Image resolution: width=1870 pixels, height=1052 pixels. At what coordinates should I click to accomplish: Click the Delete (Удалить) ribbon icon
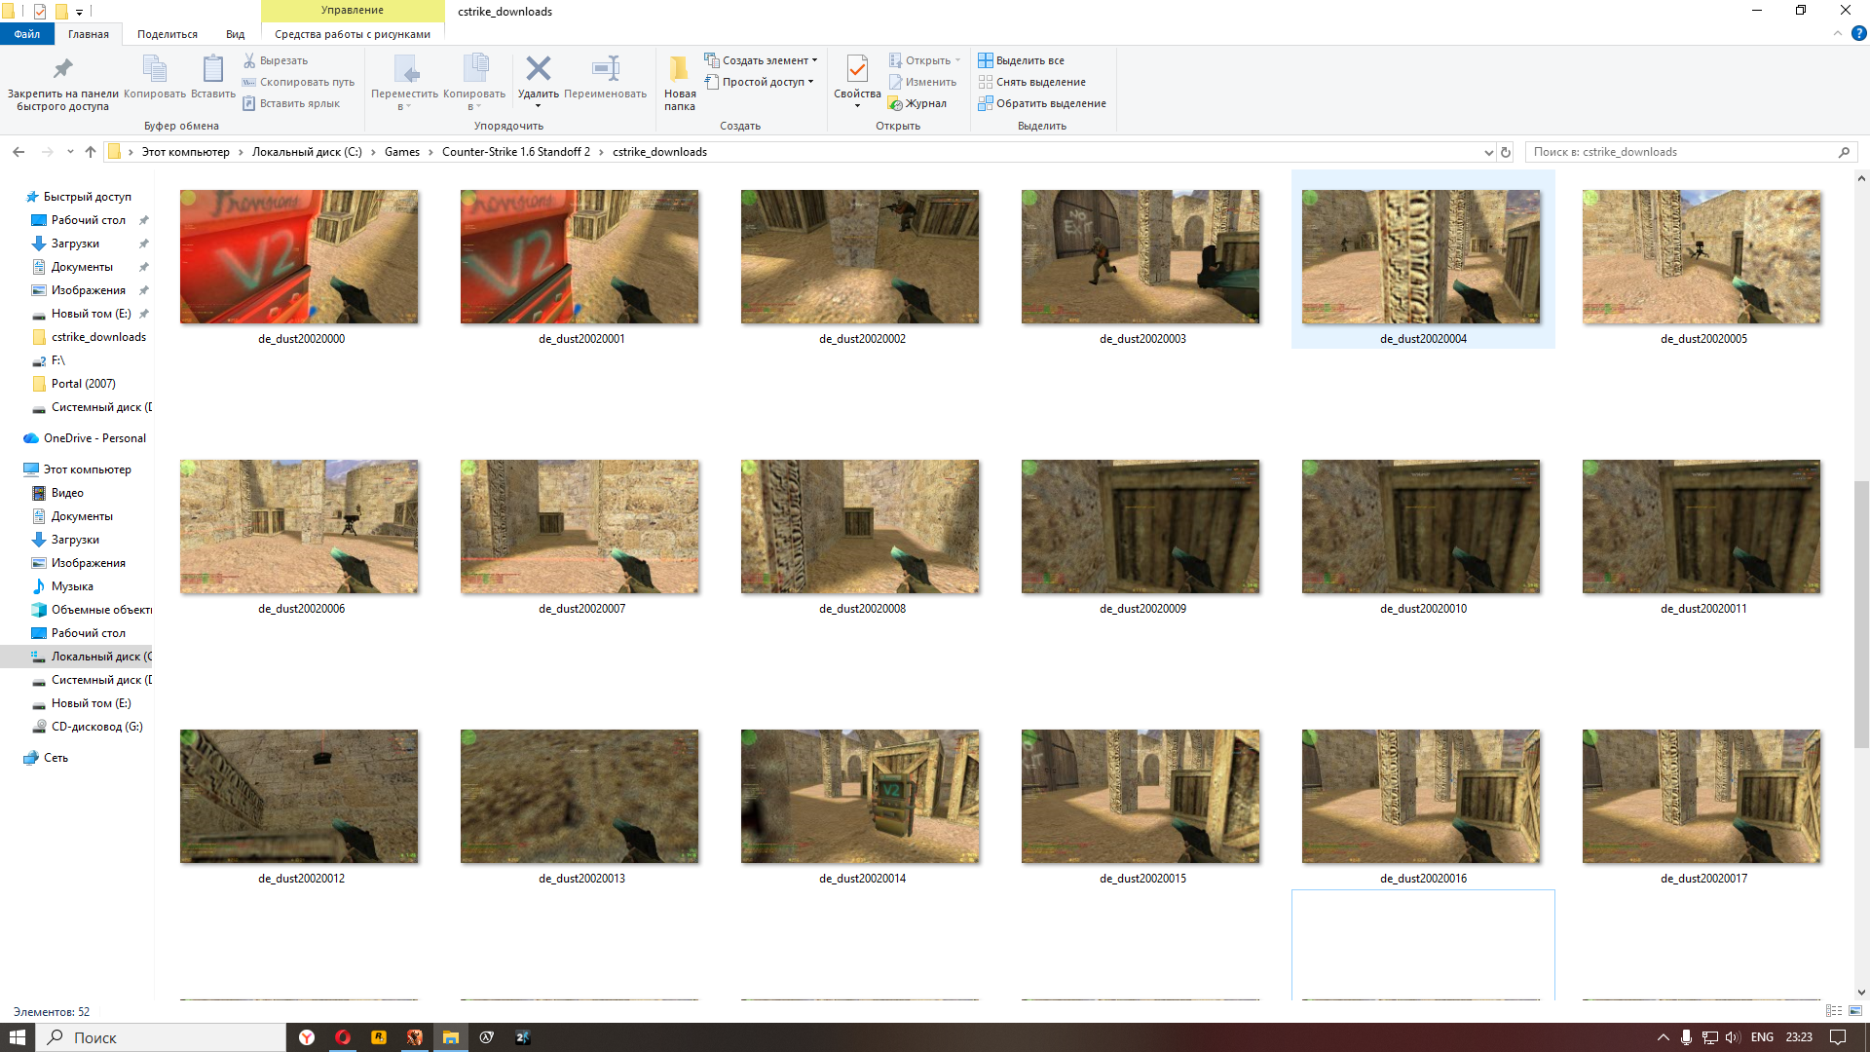click(538, 69)
